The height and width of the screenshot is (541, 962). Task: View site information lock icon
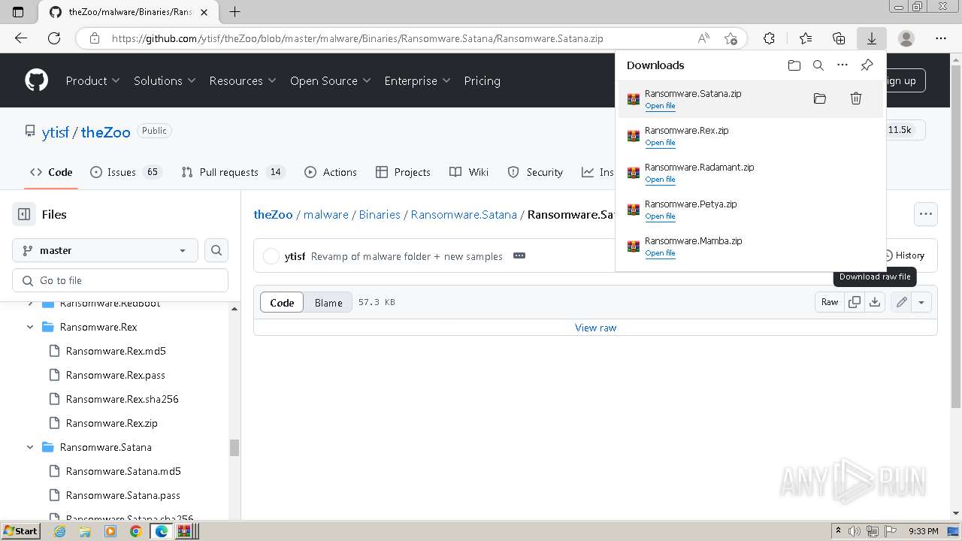(94, 38)
